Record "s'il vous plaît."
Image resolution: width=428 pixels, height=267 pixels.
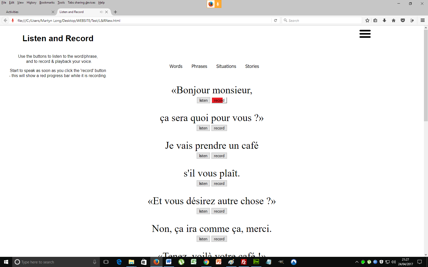(x=219, y=184)
